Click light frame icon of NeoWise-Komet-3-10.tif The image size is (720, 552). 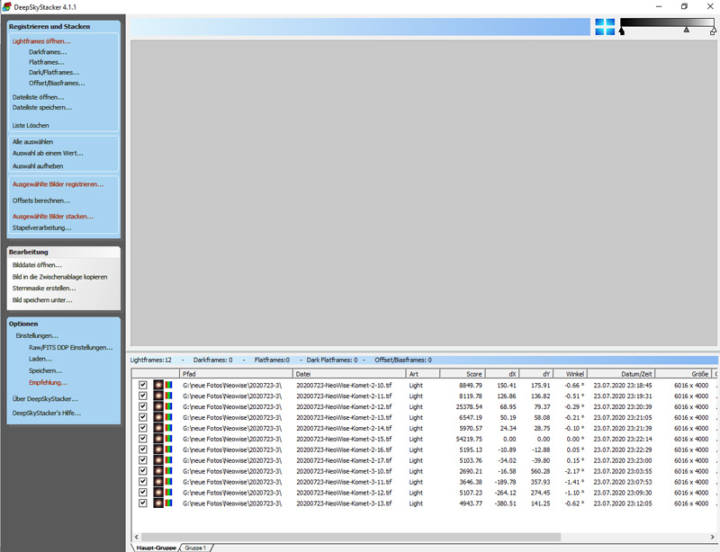click(x=157, y=471)
